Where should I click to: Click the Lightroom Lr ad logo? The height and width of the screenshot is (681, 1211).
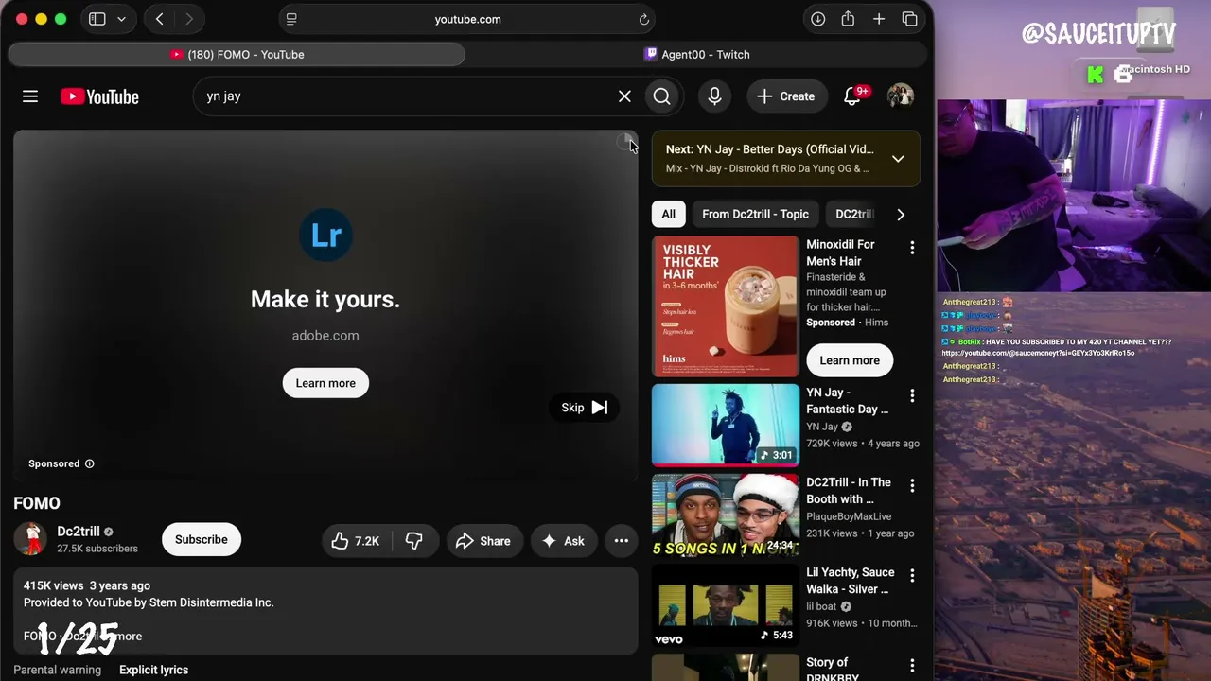[325, 235]
